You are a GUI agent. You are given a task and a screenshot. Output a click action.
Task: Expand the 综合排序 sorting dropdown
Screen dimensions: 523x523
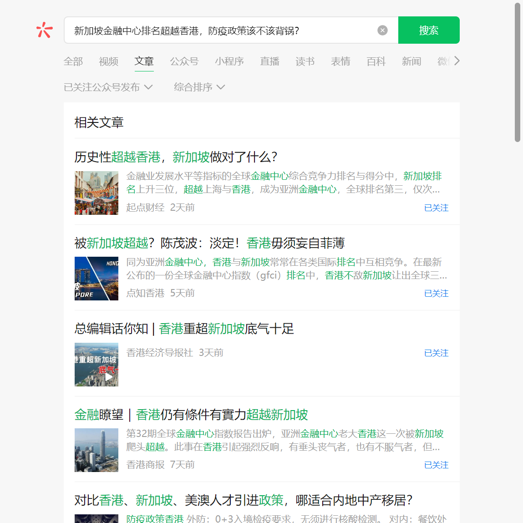[x=199, y=87]
